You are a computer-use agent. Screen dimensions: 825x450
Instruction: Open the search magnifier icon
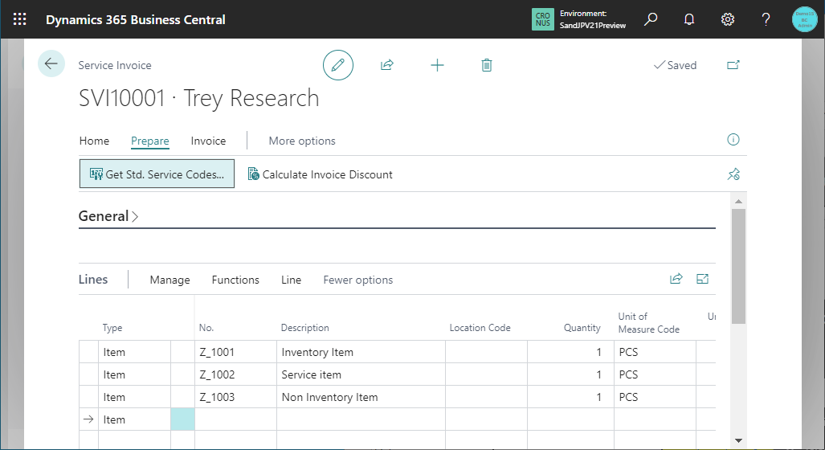click(x=651, y=19)
